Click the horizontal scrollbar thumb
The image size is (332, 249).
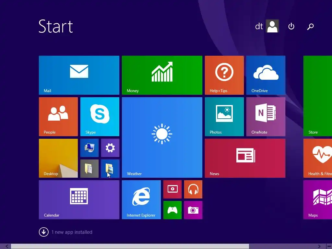pos(130,246)
